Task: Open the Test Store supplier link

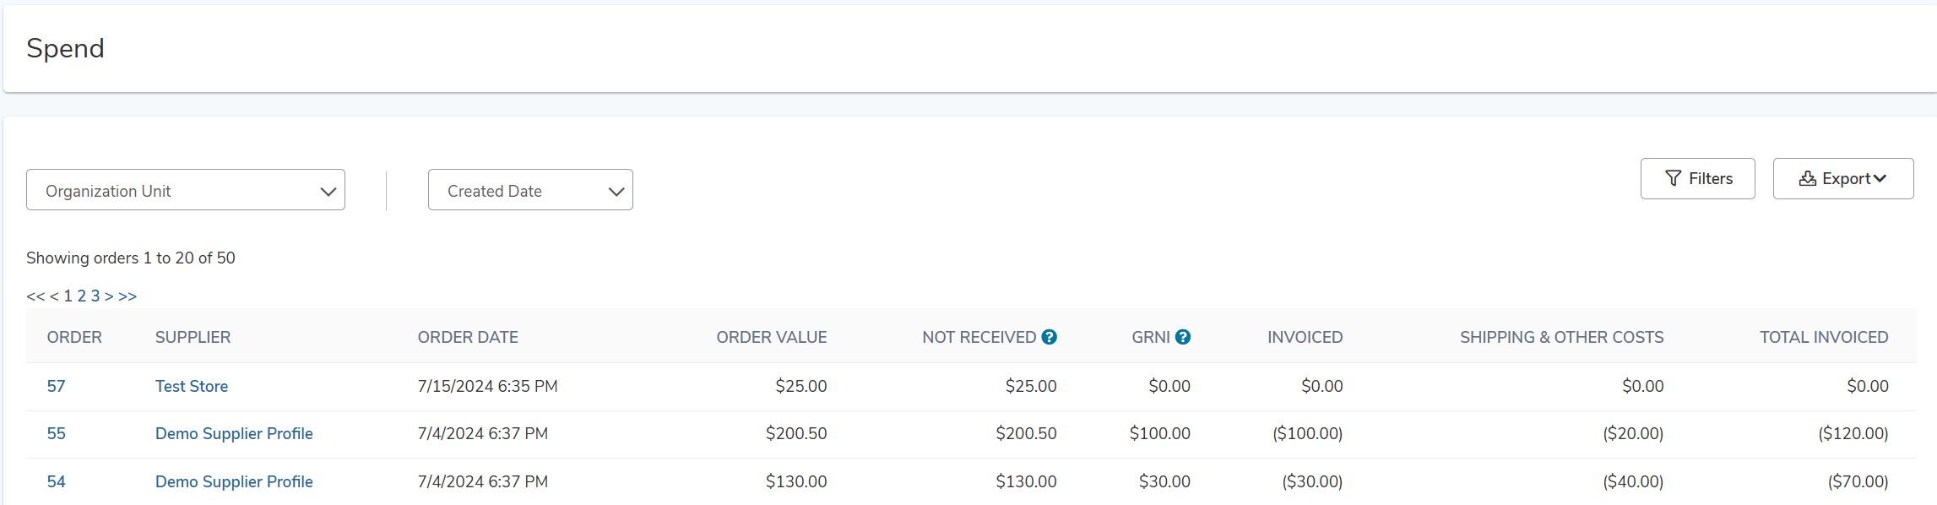Action: [192, 386]
